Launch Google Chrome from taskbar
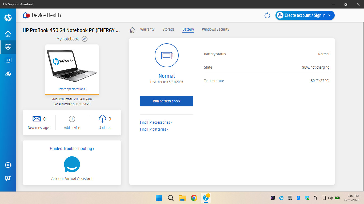Image resolution: width=364 pixels, height=204 pixels. pos(194,198)
